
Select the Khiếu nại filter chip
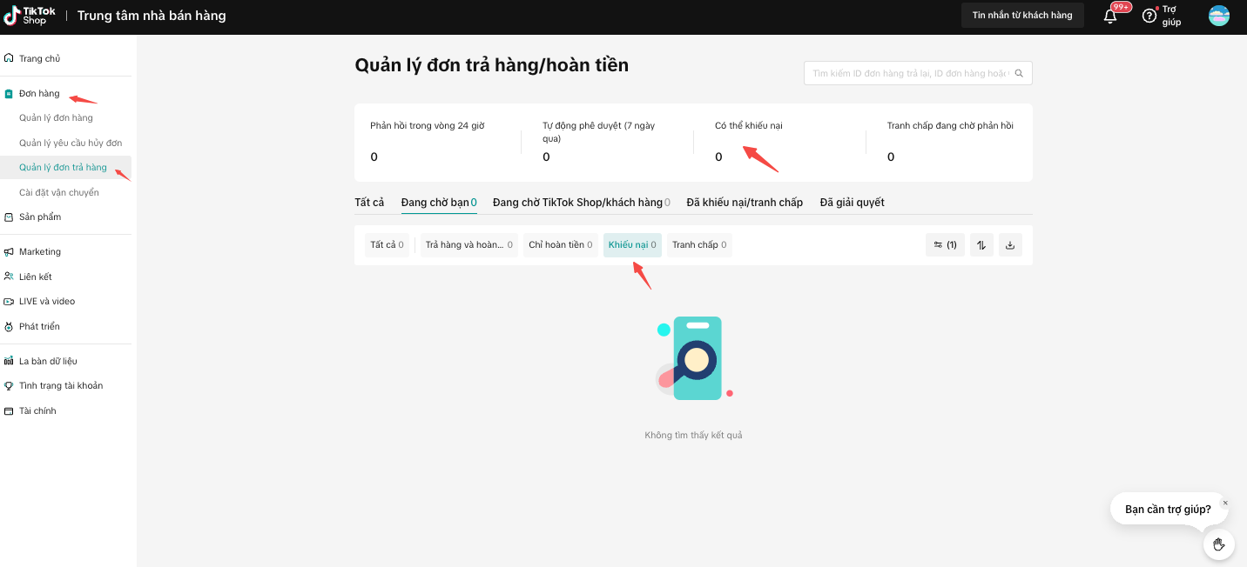coord(632,245)
